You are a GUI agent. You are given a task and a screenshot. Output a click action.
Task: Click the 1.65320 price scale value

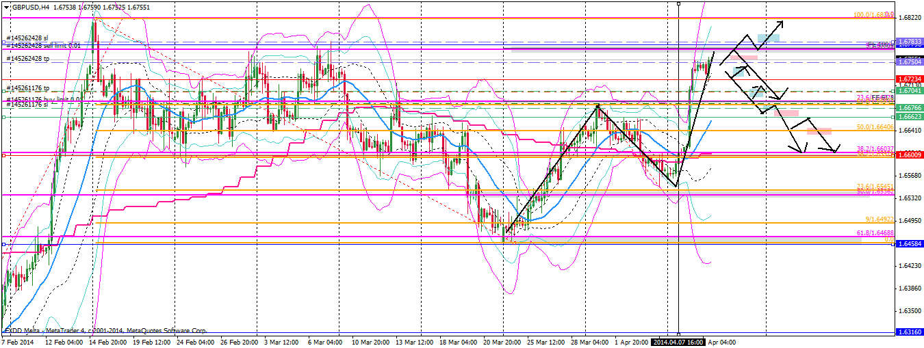(910, 198)
